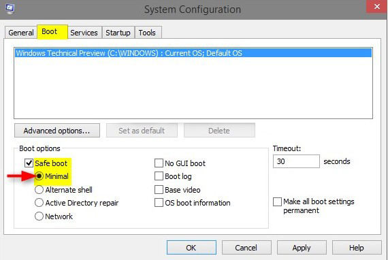Click the Timeout seconds input field
The height and width of the screenshot is (260, 388).
(296, 161)
